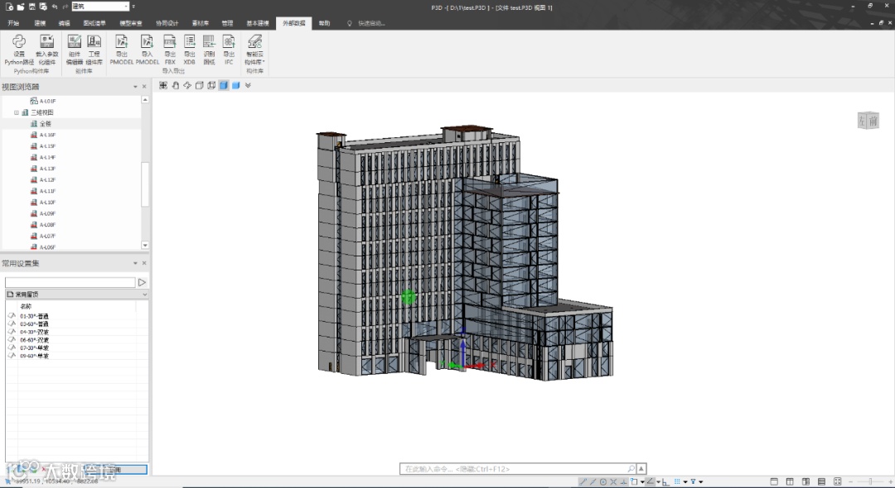
Task: Switch to the 协同设计 ribbon tab
Action: click(x=167, y=23)
